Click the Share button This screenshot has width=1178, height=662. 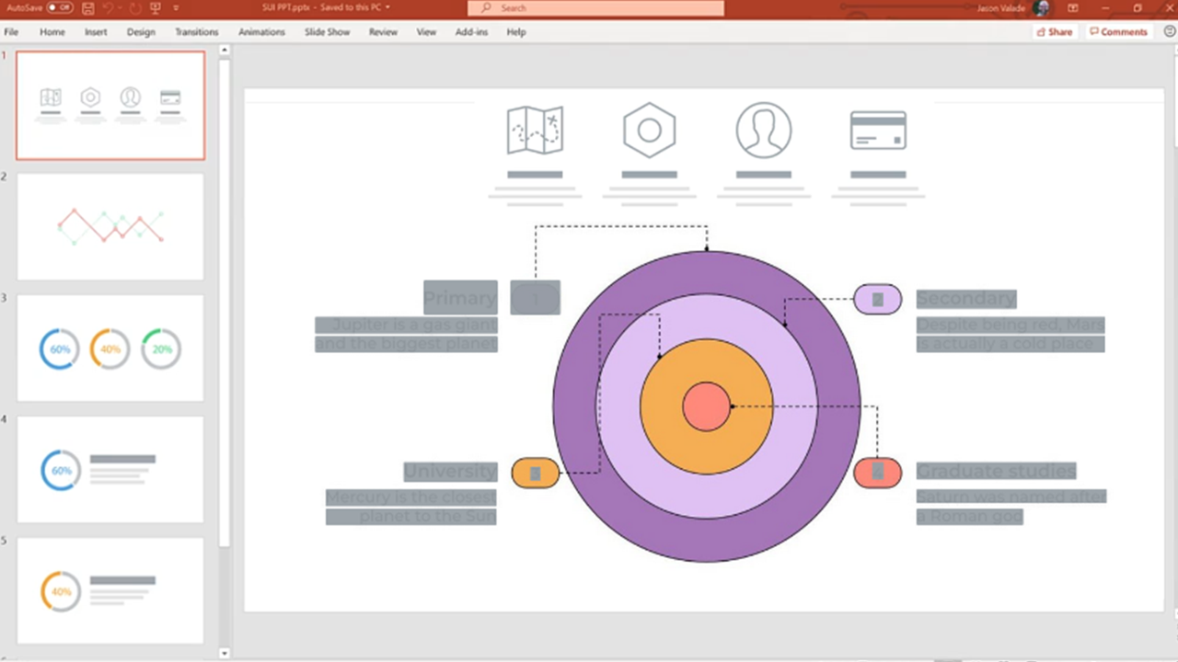pyautogui.click(x=1055, y=31)
